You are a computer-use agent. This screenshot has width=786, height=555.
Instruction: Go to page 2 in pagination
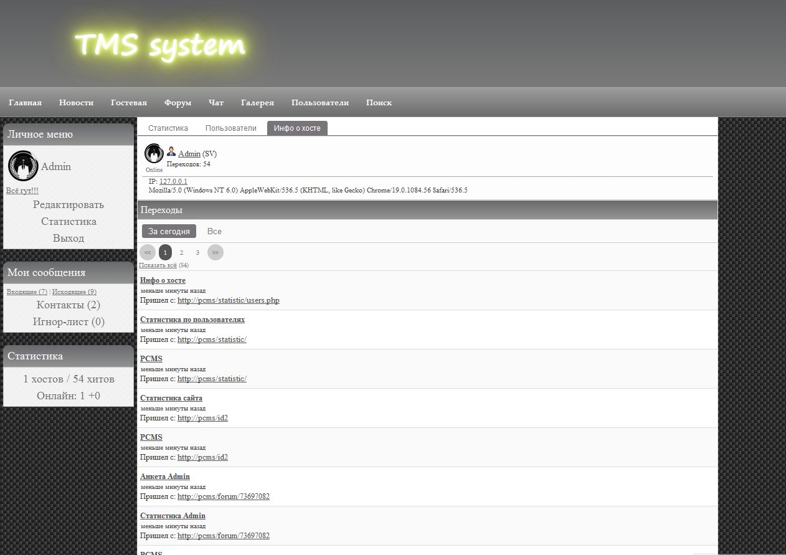click(181, 252)
